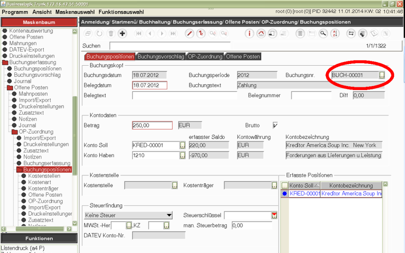Click the trash delete icon
Screen dimensions: 405x253
point(111,33)
